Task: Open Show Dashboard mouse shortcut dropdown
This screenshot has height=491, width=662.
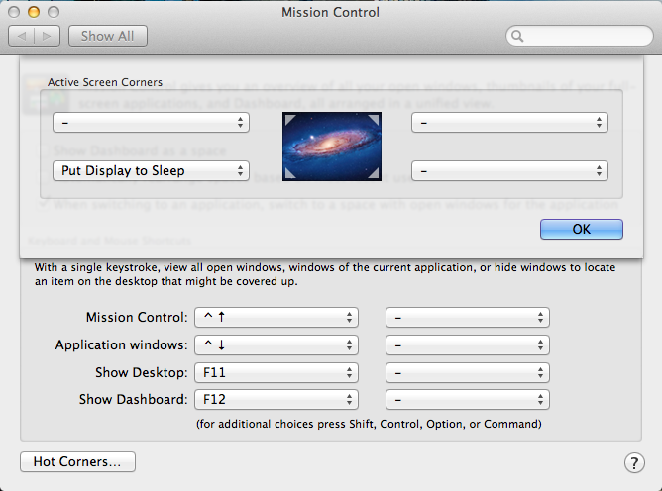Action: point(468,400)
